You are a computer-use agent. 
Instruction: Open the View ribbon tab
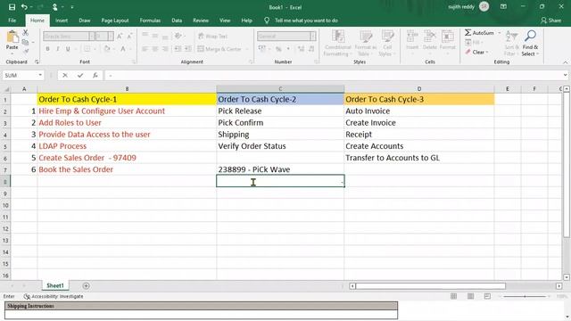point(225,21)
